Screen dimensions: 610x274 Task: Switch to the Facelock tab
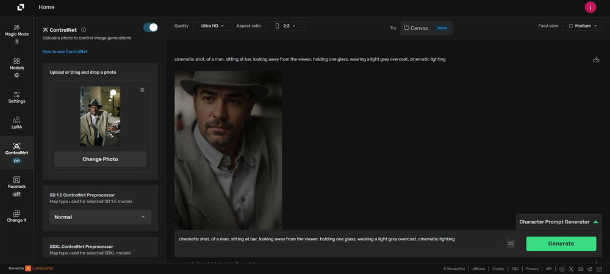click(16, 186)
